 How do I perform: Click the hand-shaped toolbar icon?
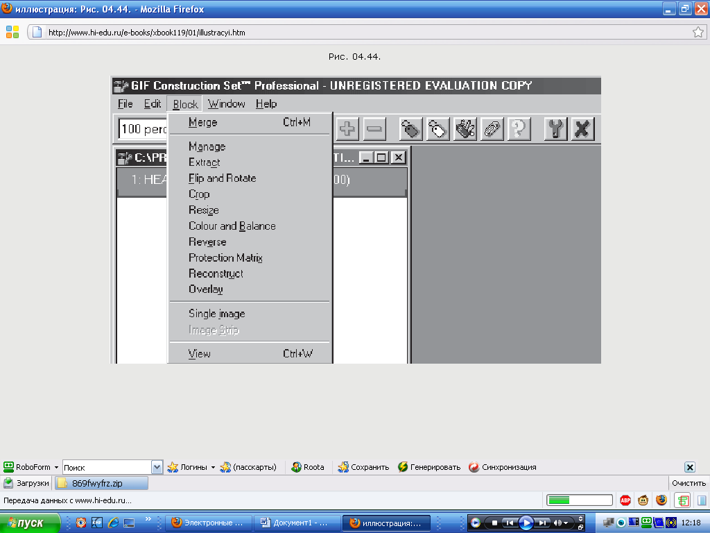click(465, 129)
